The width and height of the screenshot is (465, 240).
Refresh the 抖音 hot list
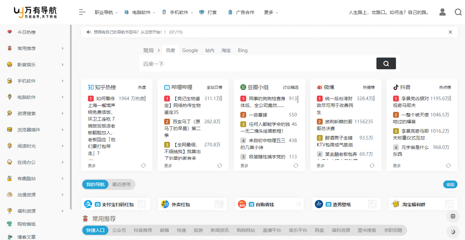(x=448, y=166)
